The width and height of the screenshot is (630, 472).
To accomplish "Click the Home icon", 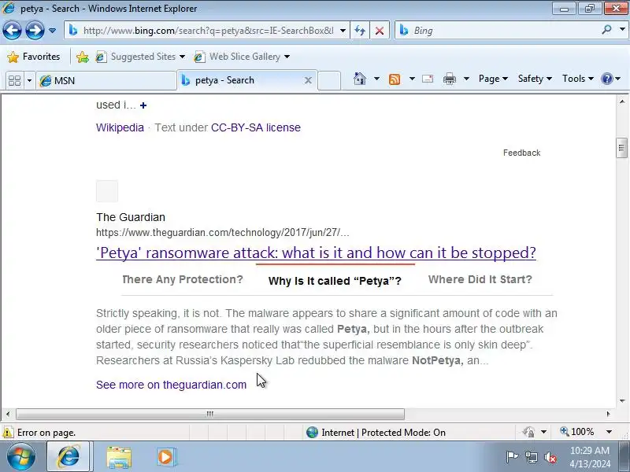I will [x=360, y=79].
